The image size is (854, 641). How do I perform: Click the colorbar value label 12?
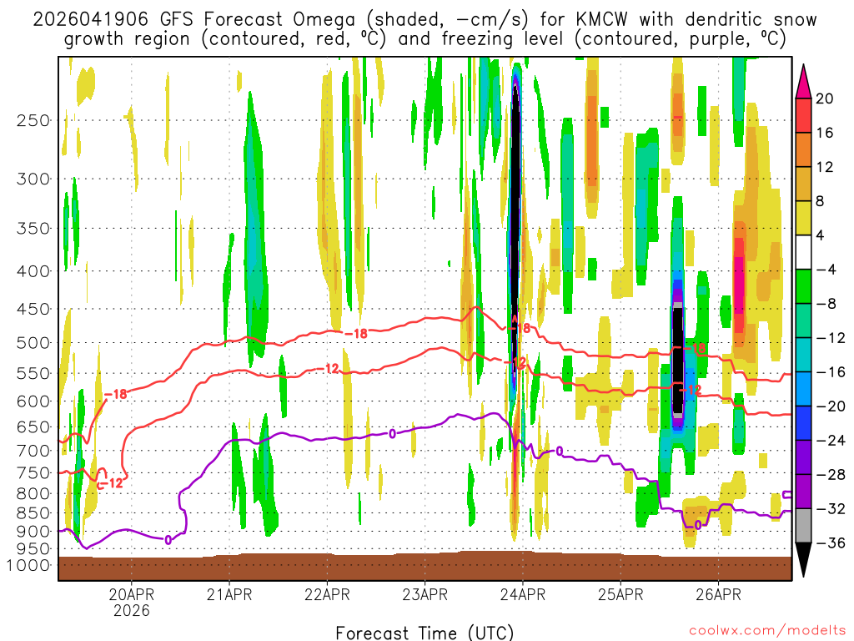tap(825, 167)
